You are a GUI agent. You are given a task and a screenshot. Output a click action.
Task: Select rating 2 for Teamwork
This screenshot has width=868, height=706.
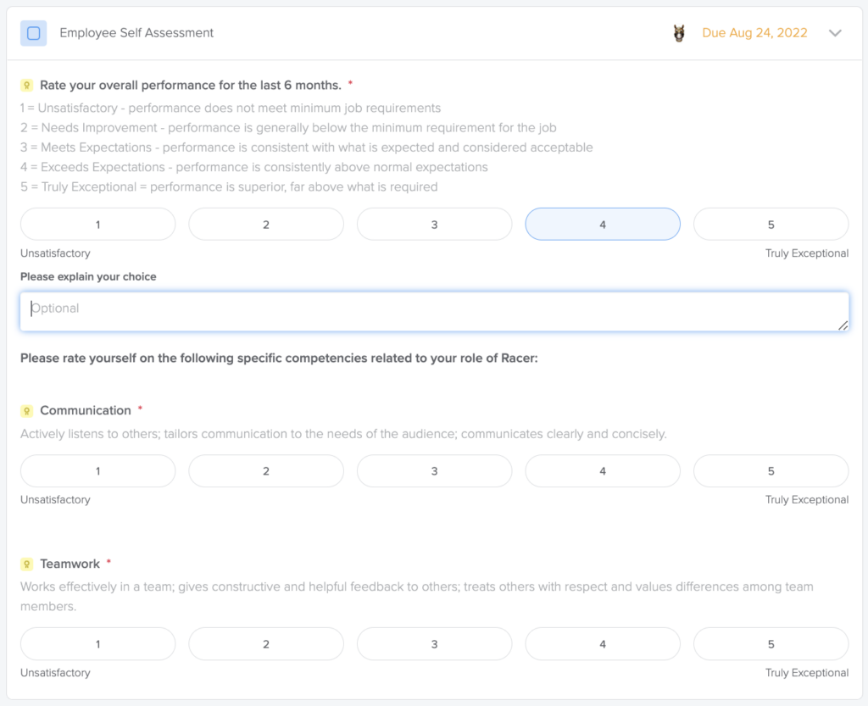tap(265, 643)
